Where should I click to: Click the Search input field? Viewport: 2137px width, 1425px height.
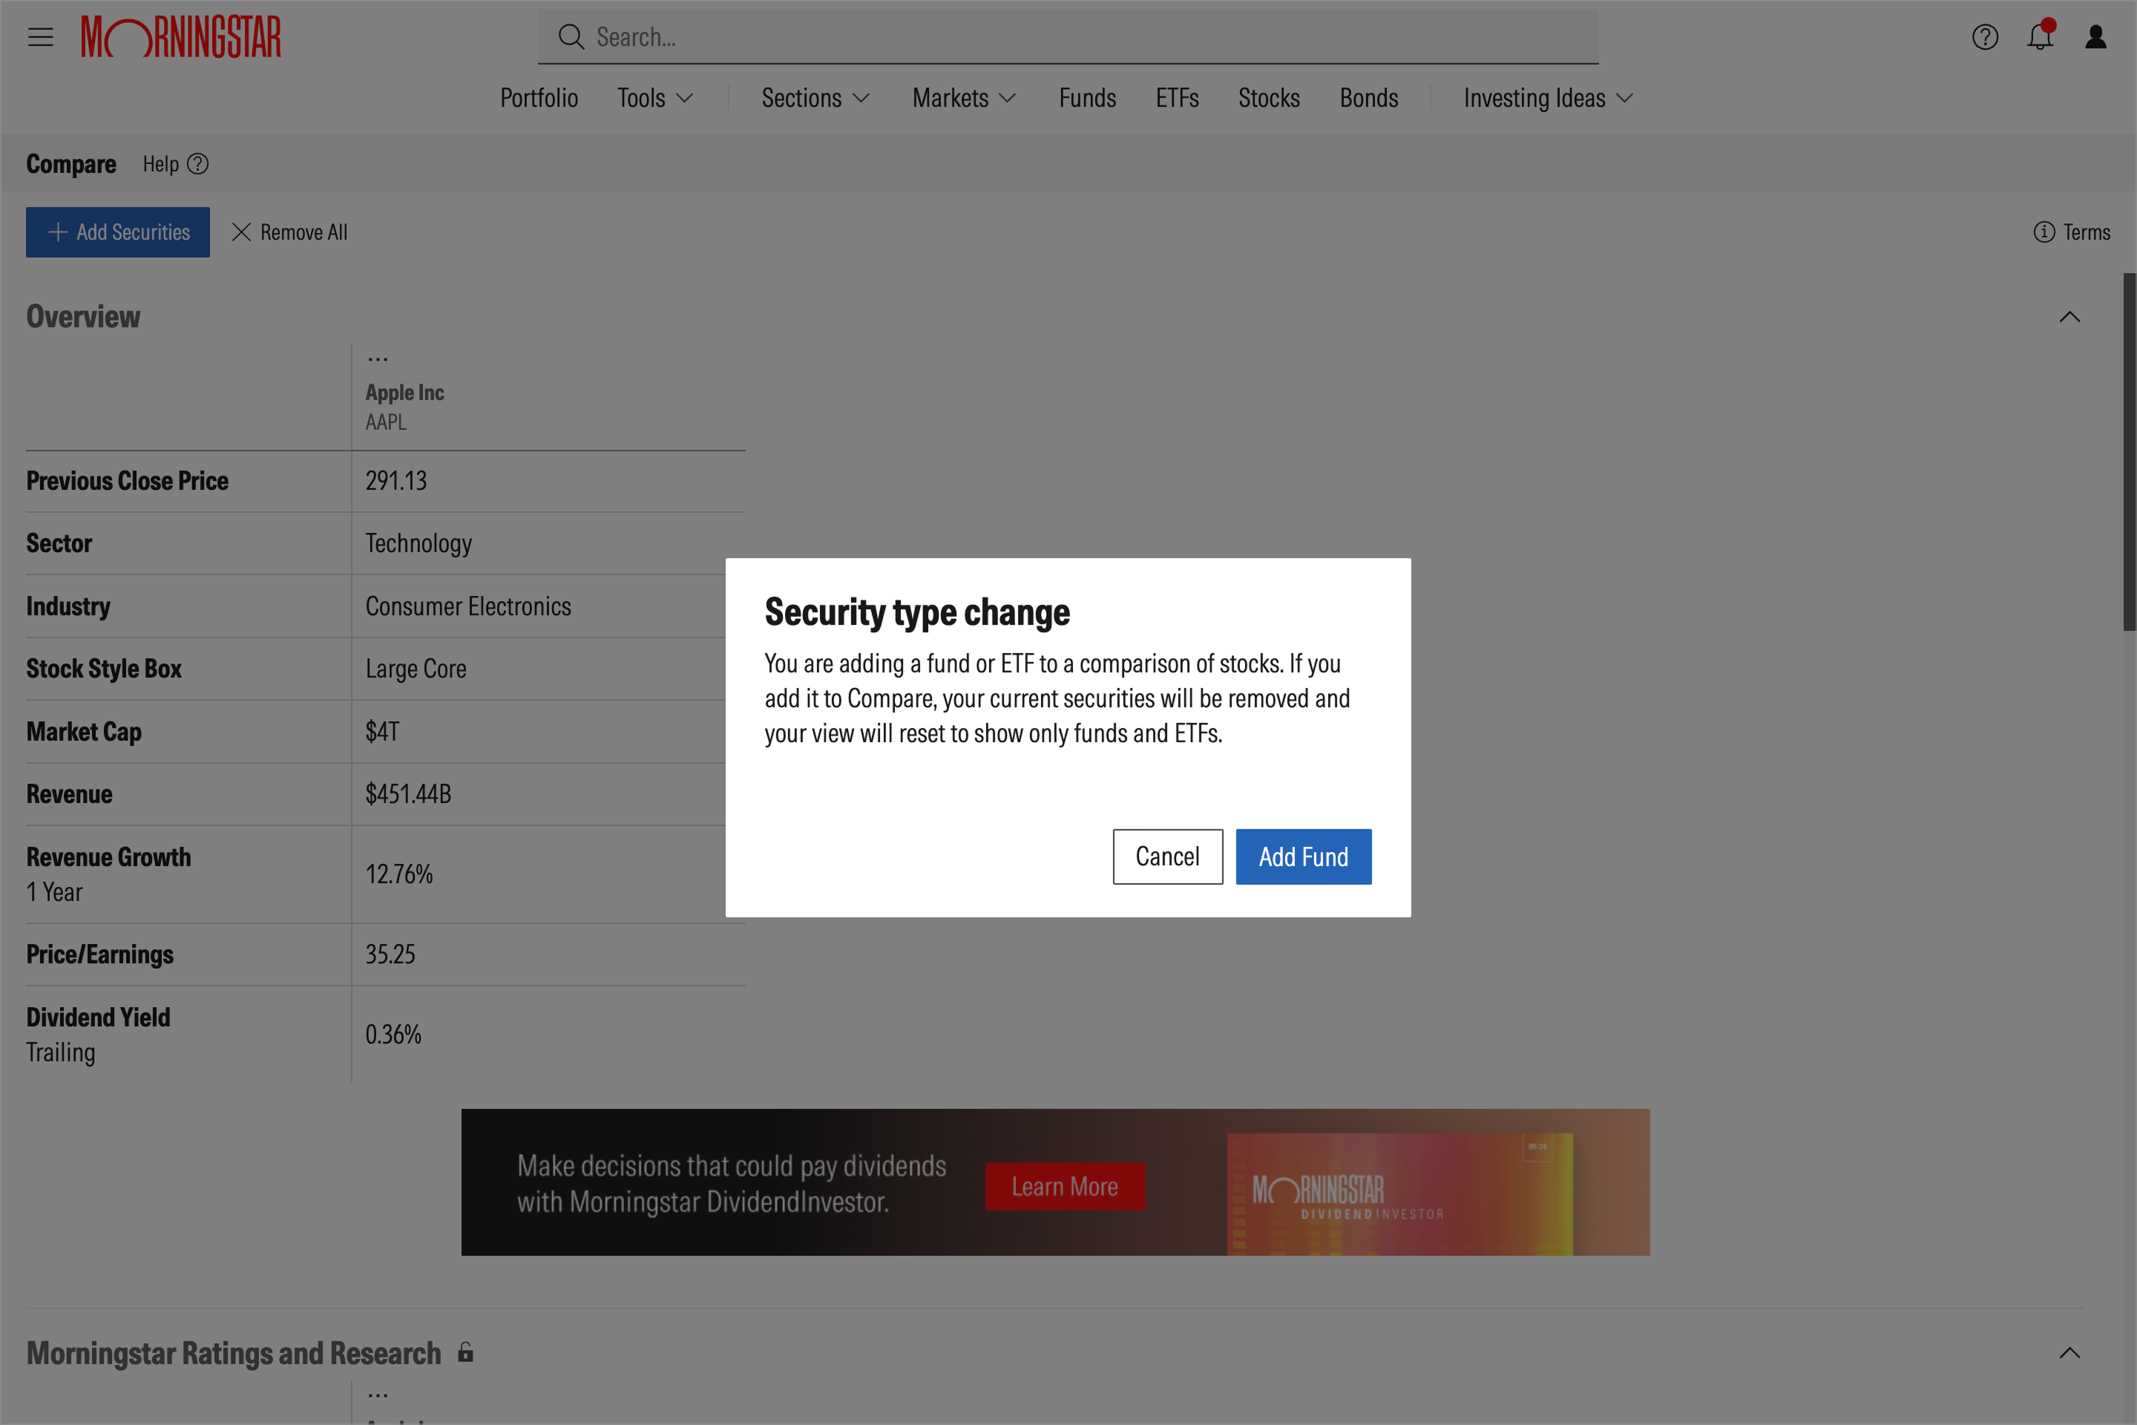point(1068,37)
